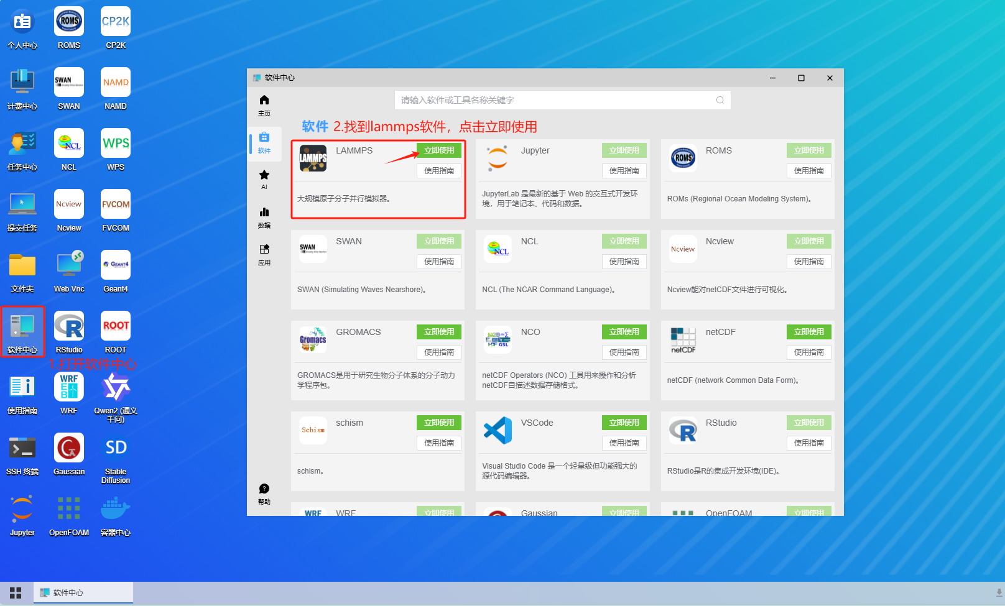Open the WRF desktop shortcut

[69, 394]
